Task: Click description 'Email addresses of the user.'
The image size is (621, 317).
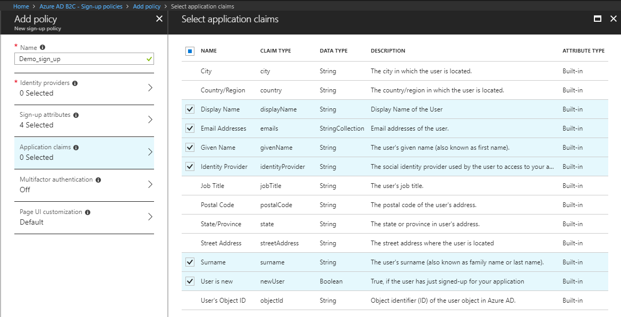Action: tap(410, 128)
